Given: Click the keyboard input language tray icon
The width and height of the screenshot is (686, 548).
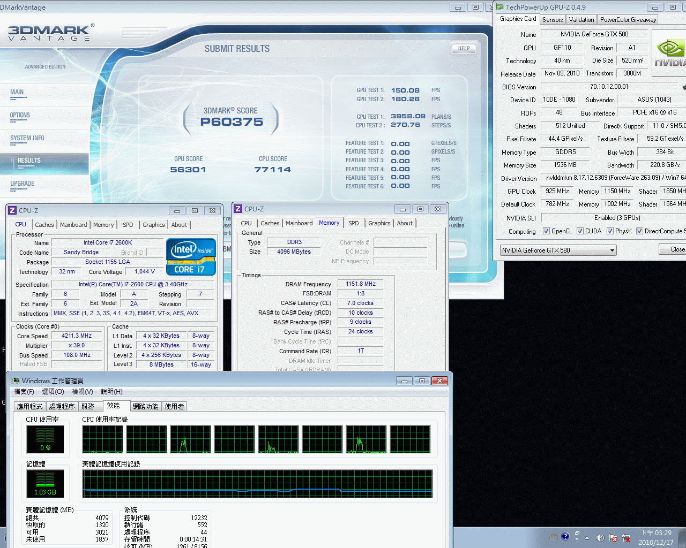Looking at the screenshot, I should [554, 537].
